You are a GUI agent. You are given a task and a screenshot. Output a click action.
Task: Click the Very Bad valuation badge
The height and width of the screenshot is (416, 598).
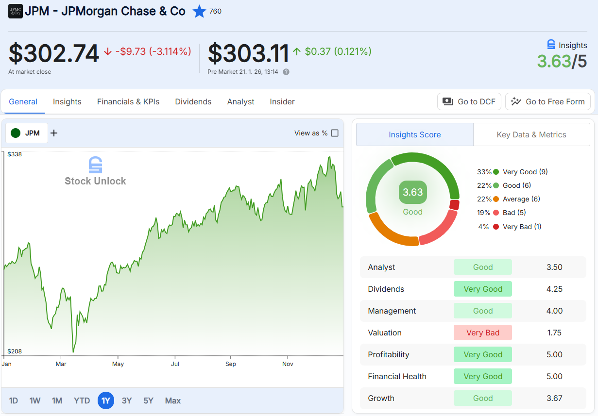(x=482, y=333)
